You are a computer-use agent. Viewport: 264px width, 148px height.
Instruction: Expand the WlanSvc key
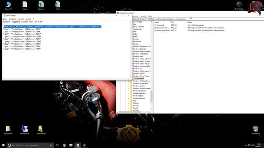128,103
